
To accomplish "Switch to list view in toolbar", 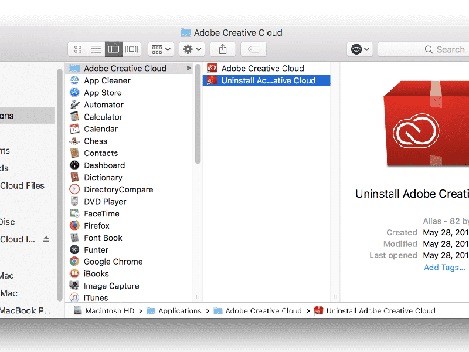I will coord(96,49).
